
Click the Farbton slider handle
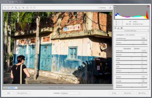click(x=133, y=44)
